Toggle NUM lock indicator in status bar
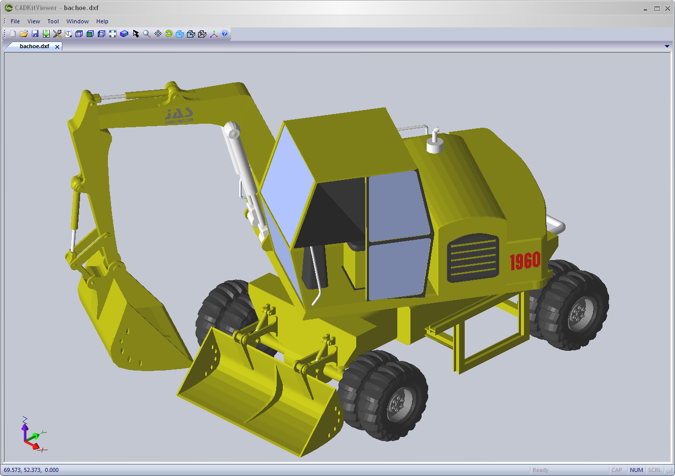Viewport: 675px width, 476px height. click(636, 470)
